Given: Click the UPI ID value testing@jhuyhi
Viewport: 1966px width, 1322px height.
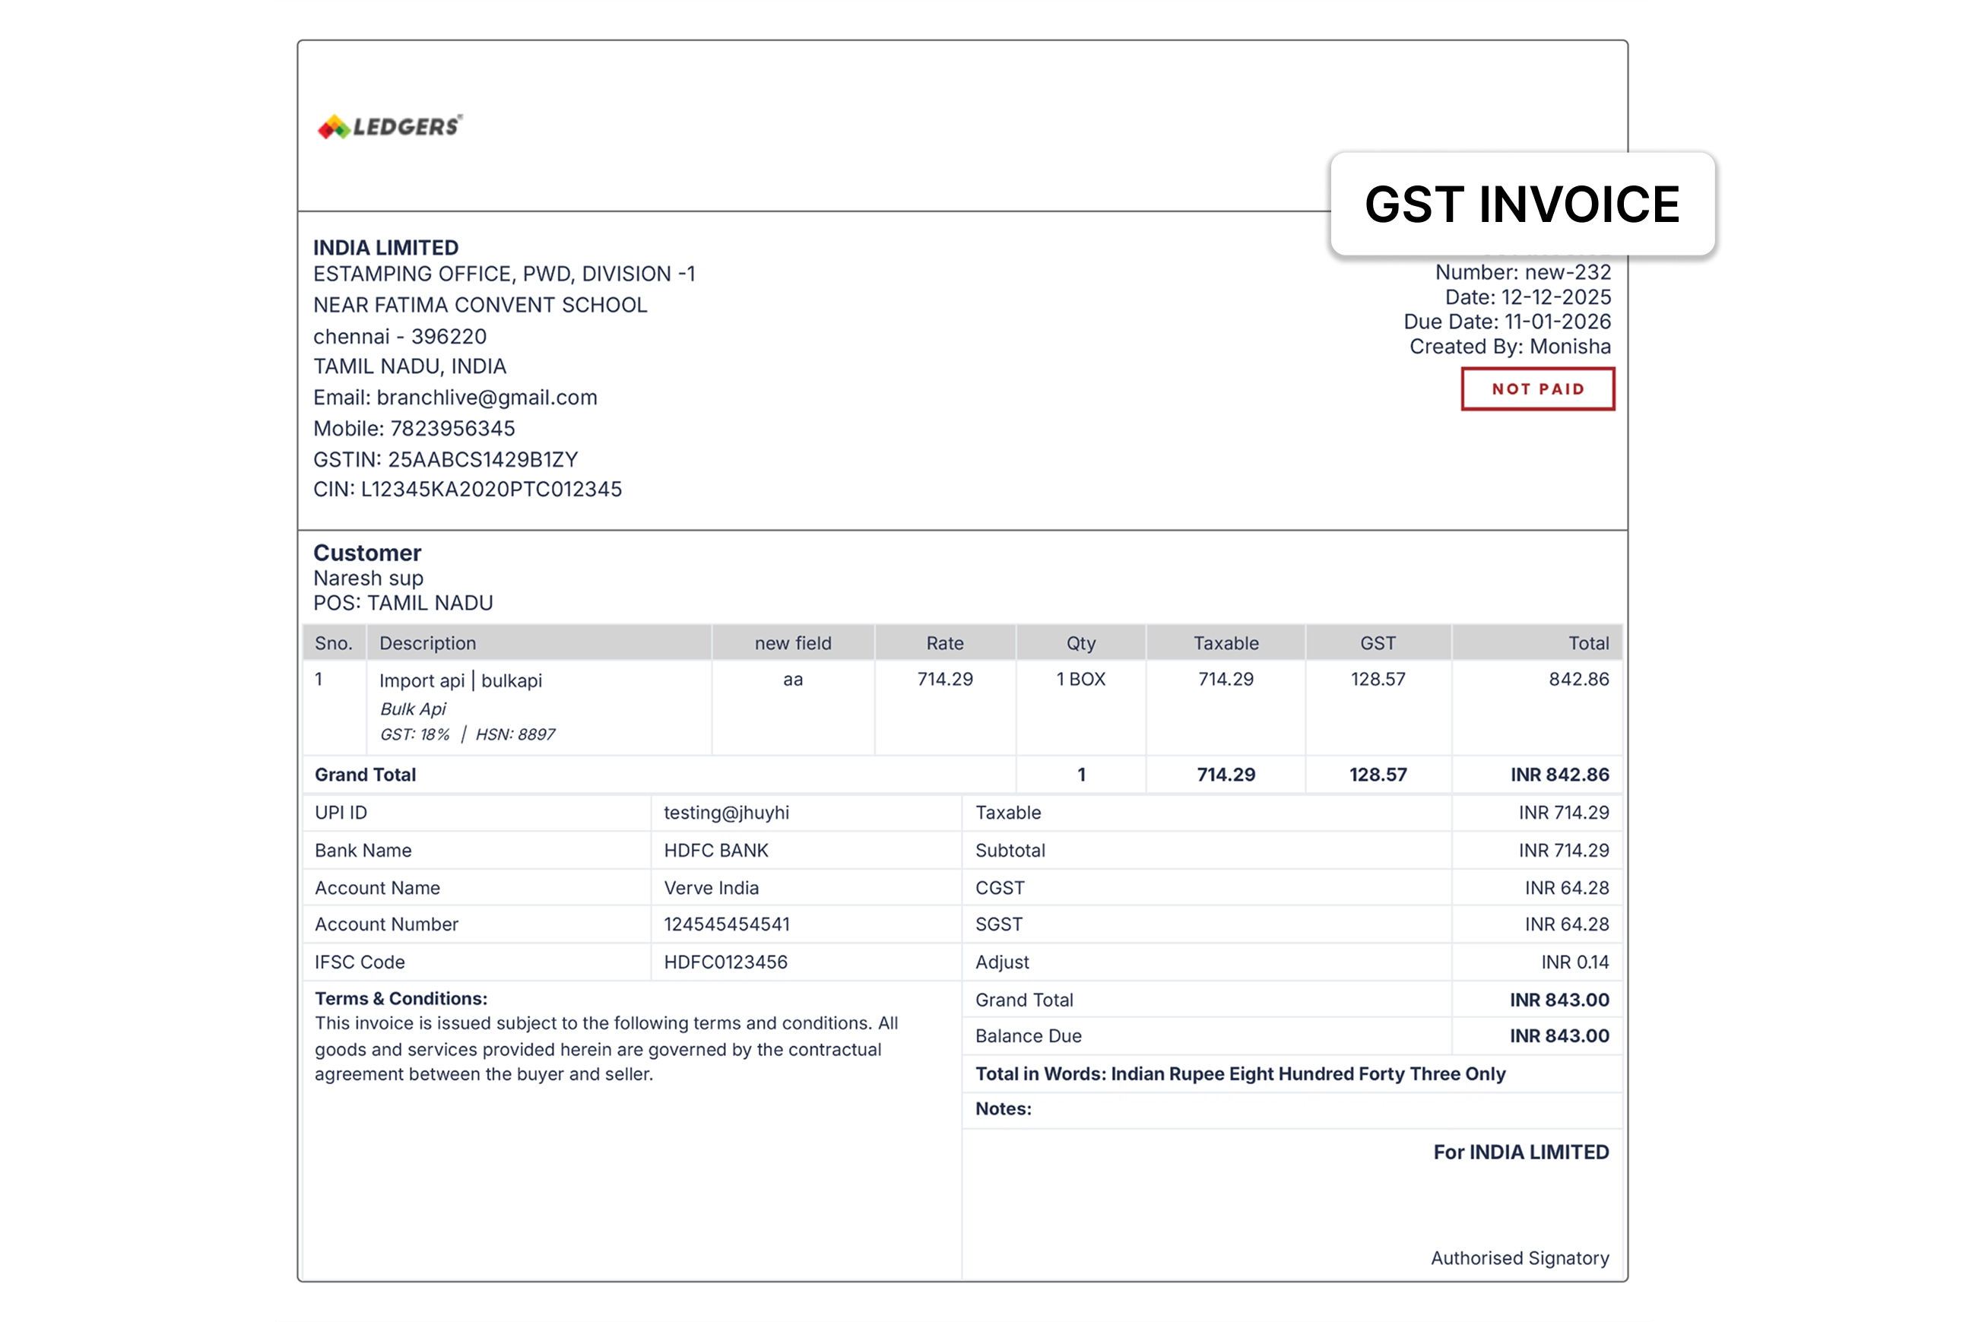Looking at the screenshot, I should (x=727, y=813).
